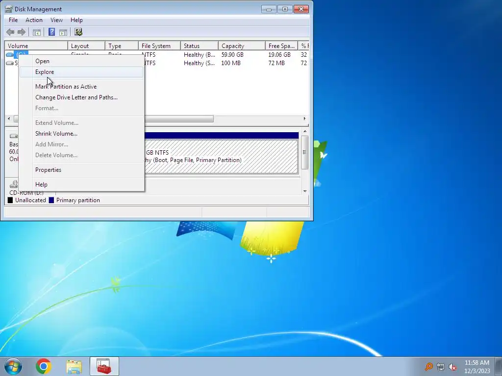Screen dimensions: 502x376
Task: Click the magnifier tray icon
Action: 428,366
